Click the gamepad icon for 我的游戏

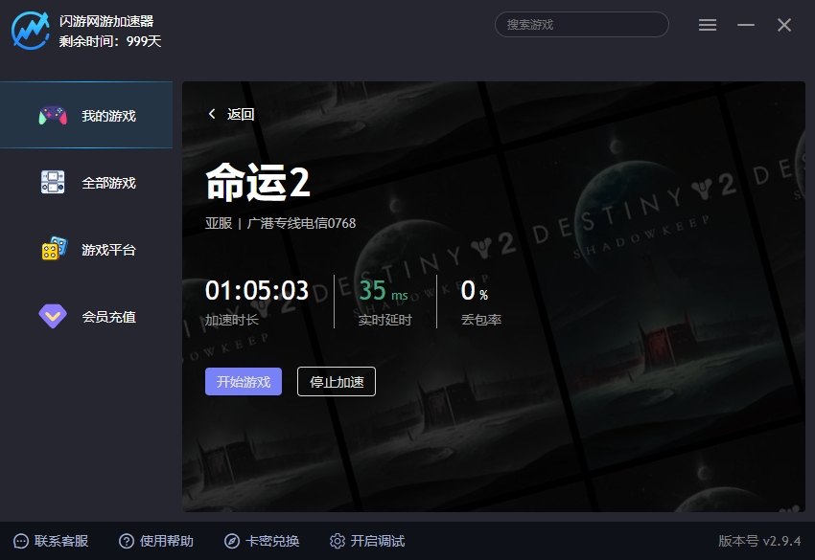point(53,116)
